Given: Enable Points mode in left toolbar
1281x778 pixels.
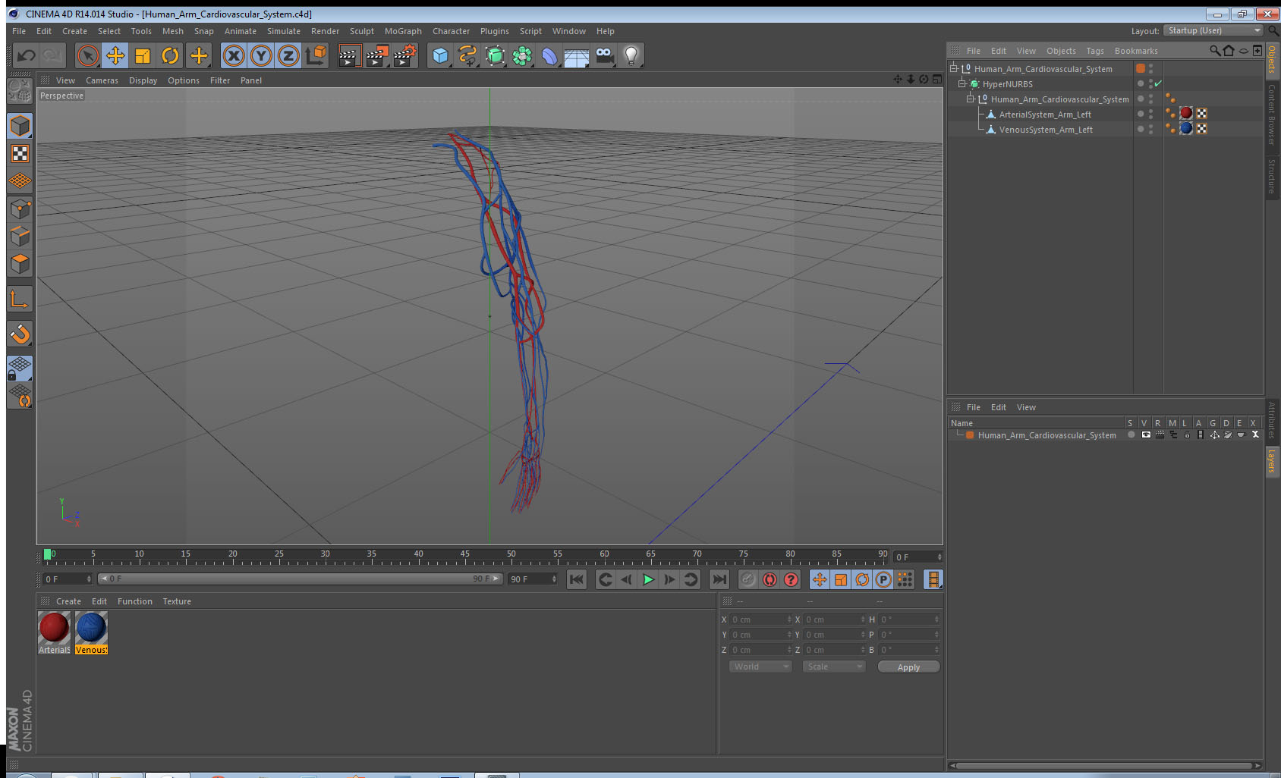Looking at the screenshot, I should pos(20,209).
